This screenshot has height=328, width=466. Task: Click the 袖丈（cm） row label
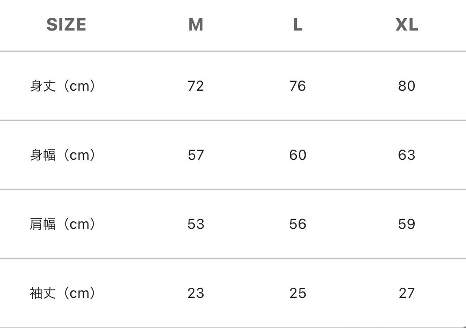tap(63, 293)
